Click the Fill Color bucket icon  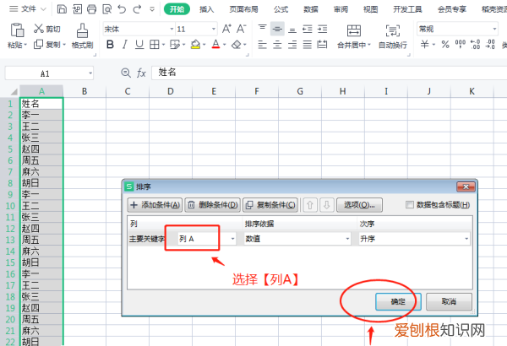click(195, 44)
